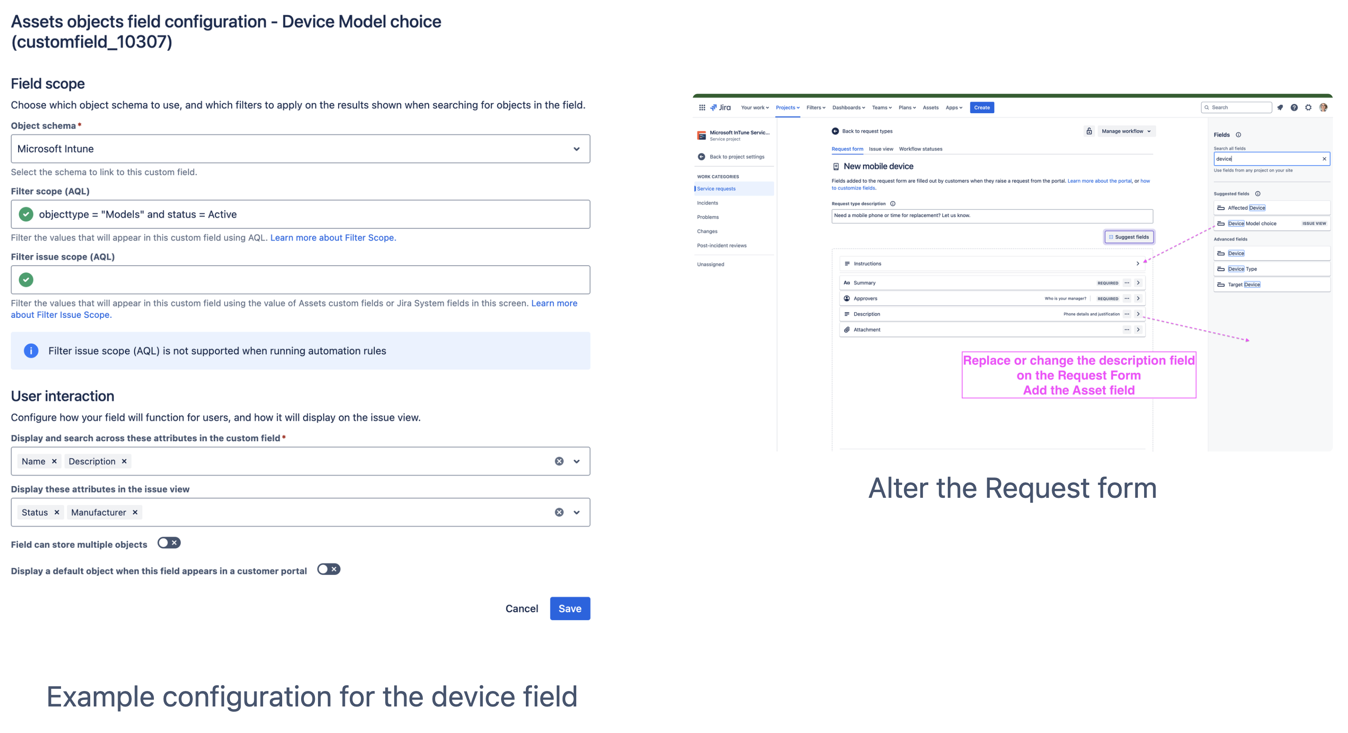This screenshot has width=1348, height=733.
Task: Click the lock icon beside Manage workflow
Action: (1089, 131)
